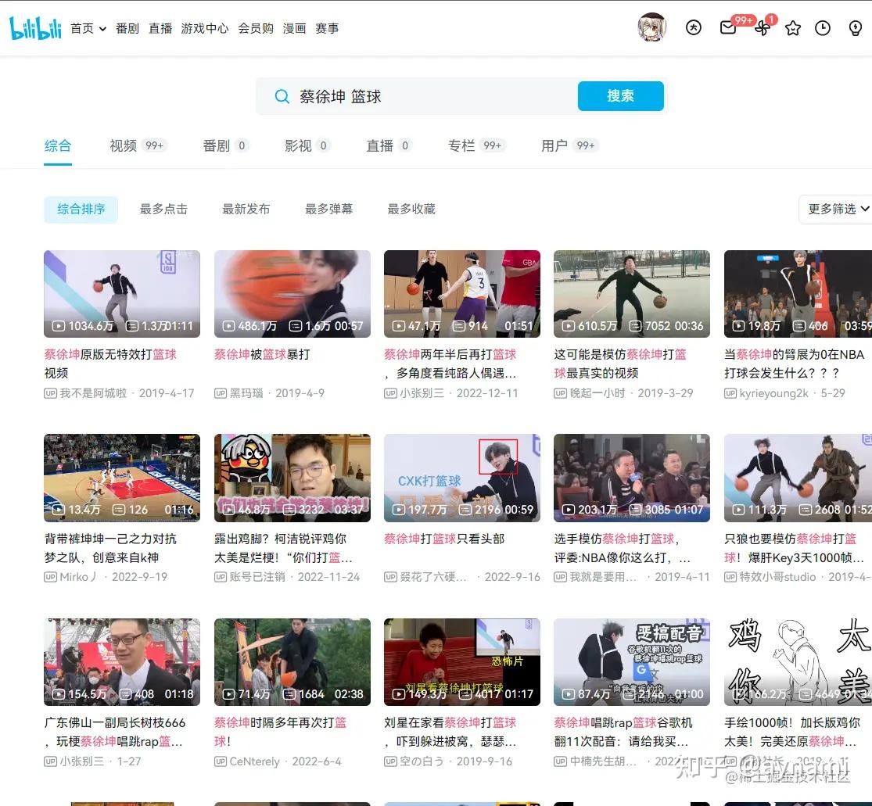Switch to the 影视 results tab
Screen dimensions: 872x806
click(307, 145)
